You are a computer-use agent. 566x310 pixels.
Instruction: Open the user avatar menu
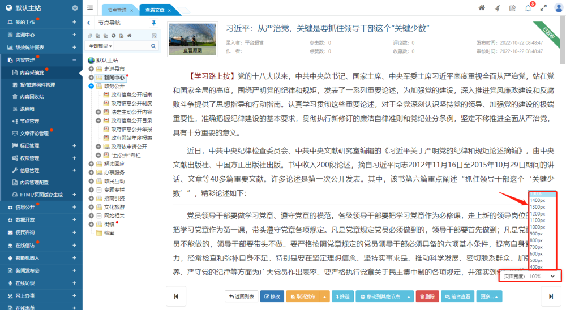click(x=558, y=8)
